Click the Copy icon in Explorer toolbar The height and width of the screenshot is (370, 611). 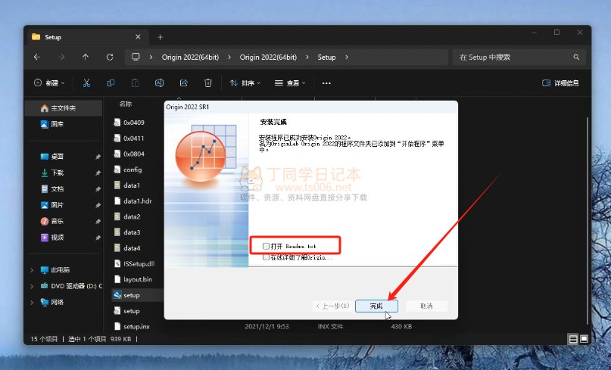(x=111, y=83)
